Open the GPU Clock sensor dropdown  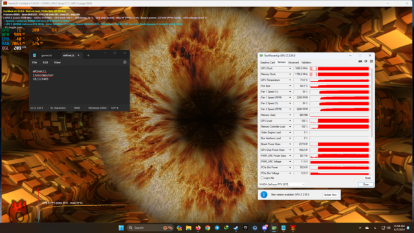290,69
